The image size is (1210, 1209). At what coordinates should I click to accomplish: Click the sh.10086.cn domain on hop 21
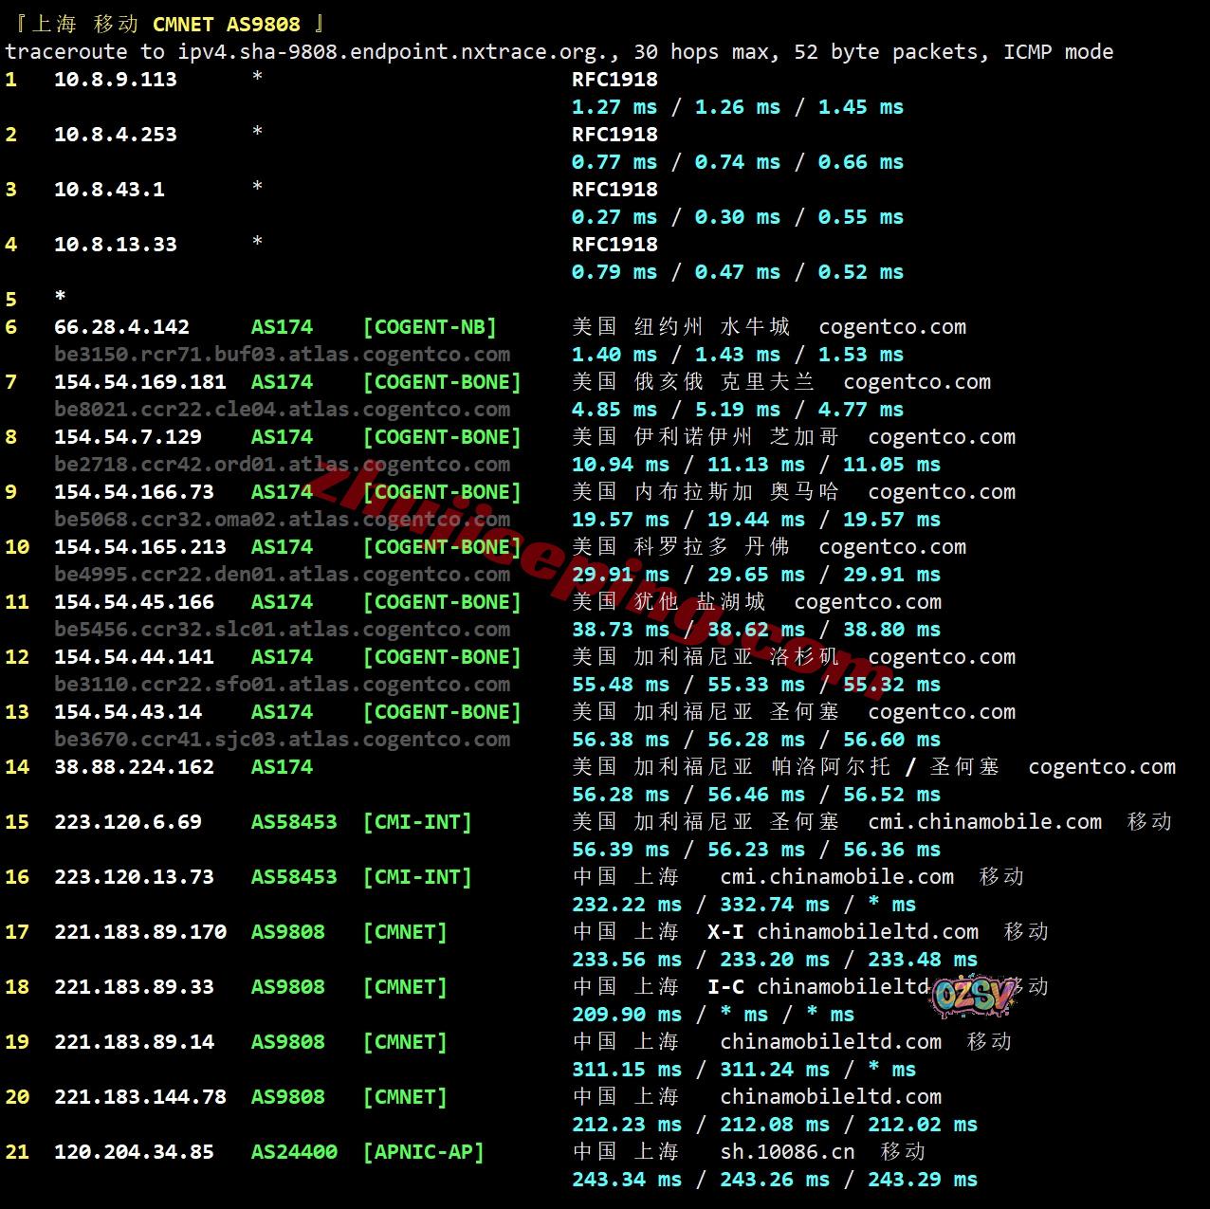pyautogui.click(x=787, y=1152)
